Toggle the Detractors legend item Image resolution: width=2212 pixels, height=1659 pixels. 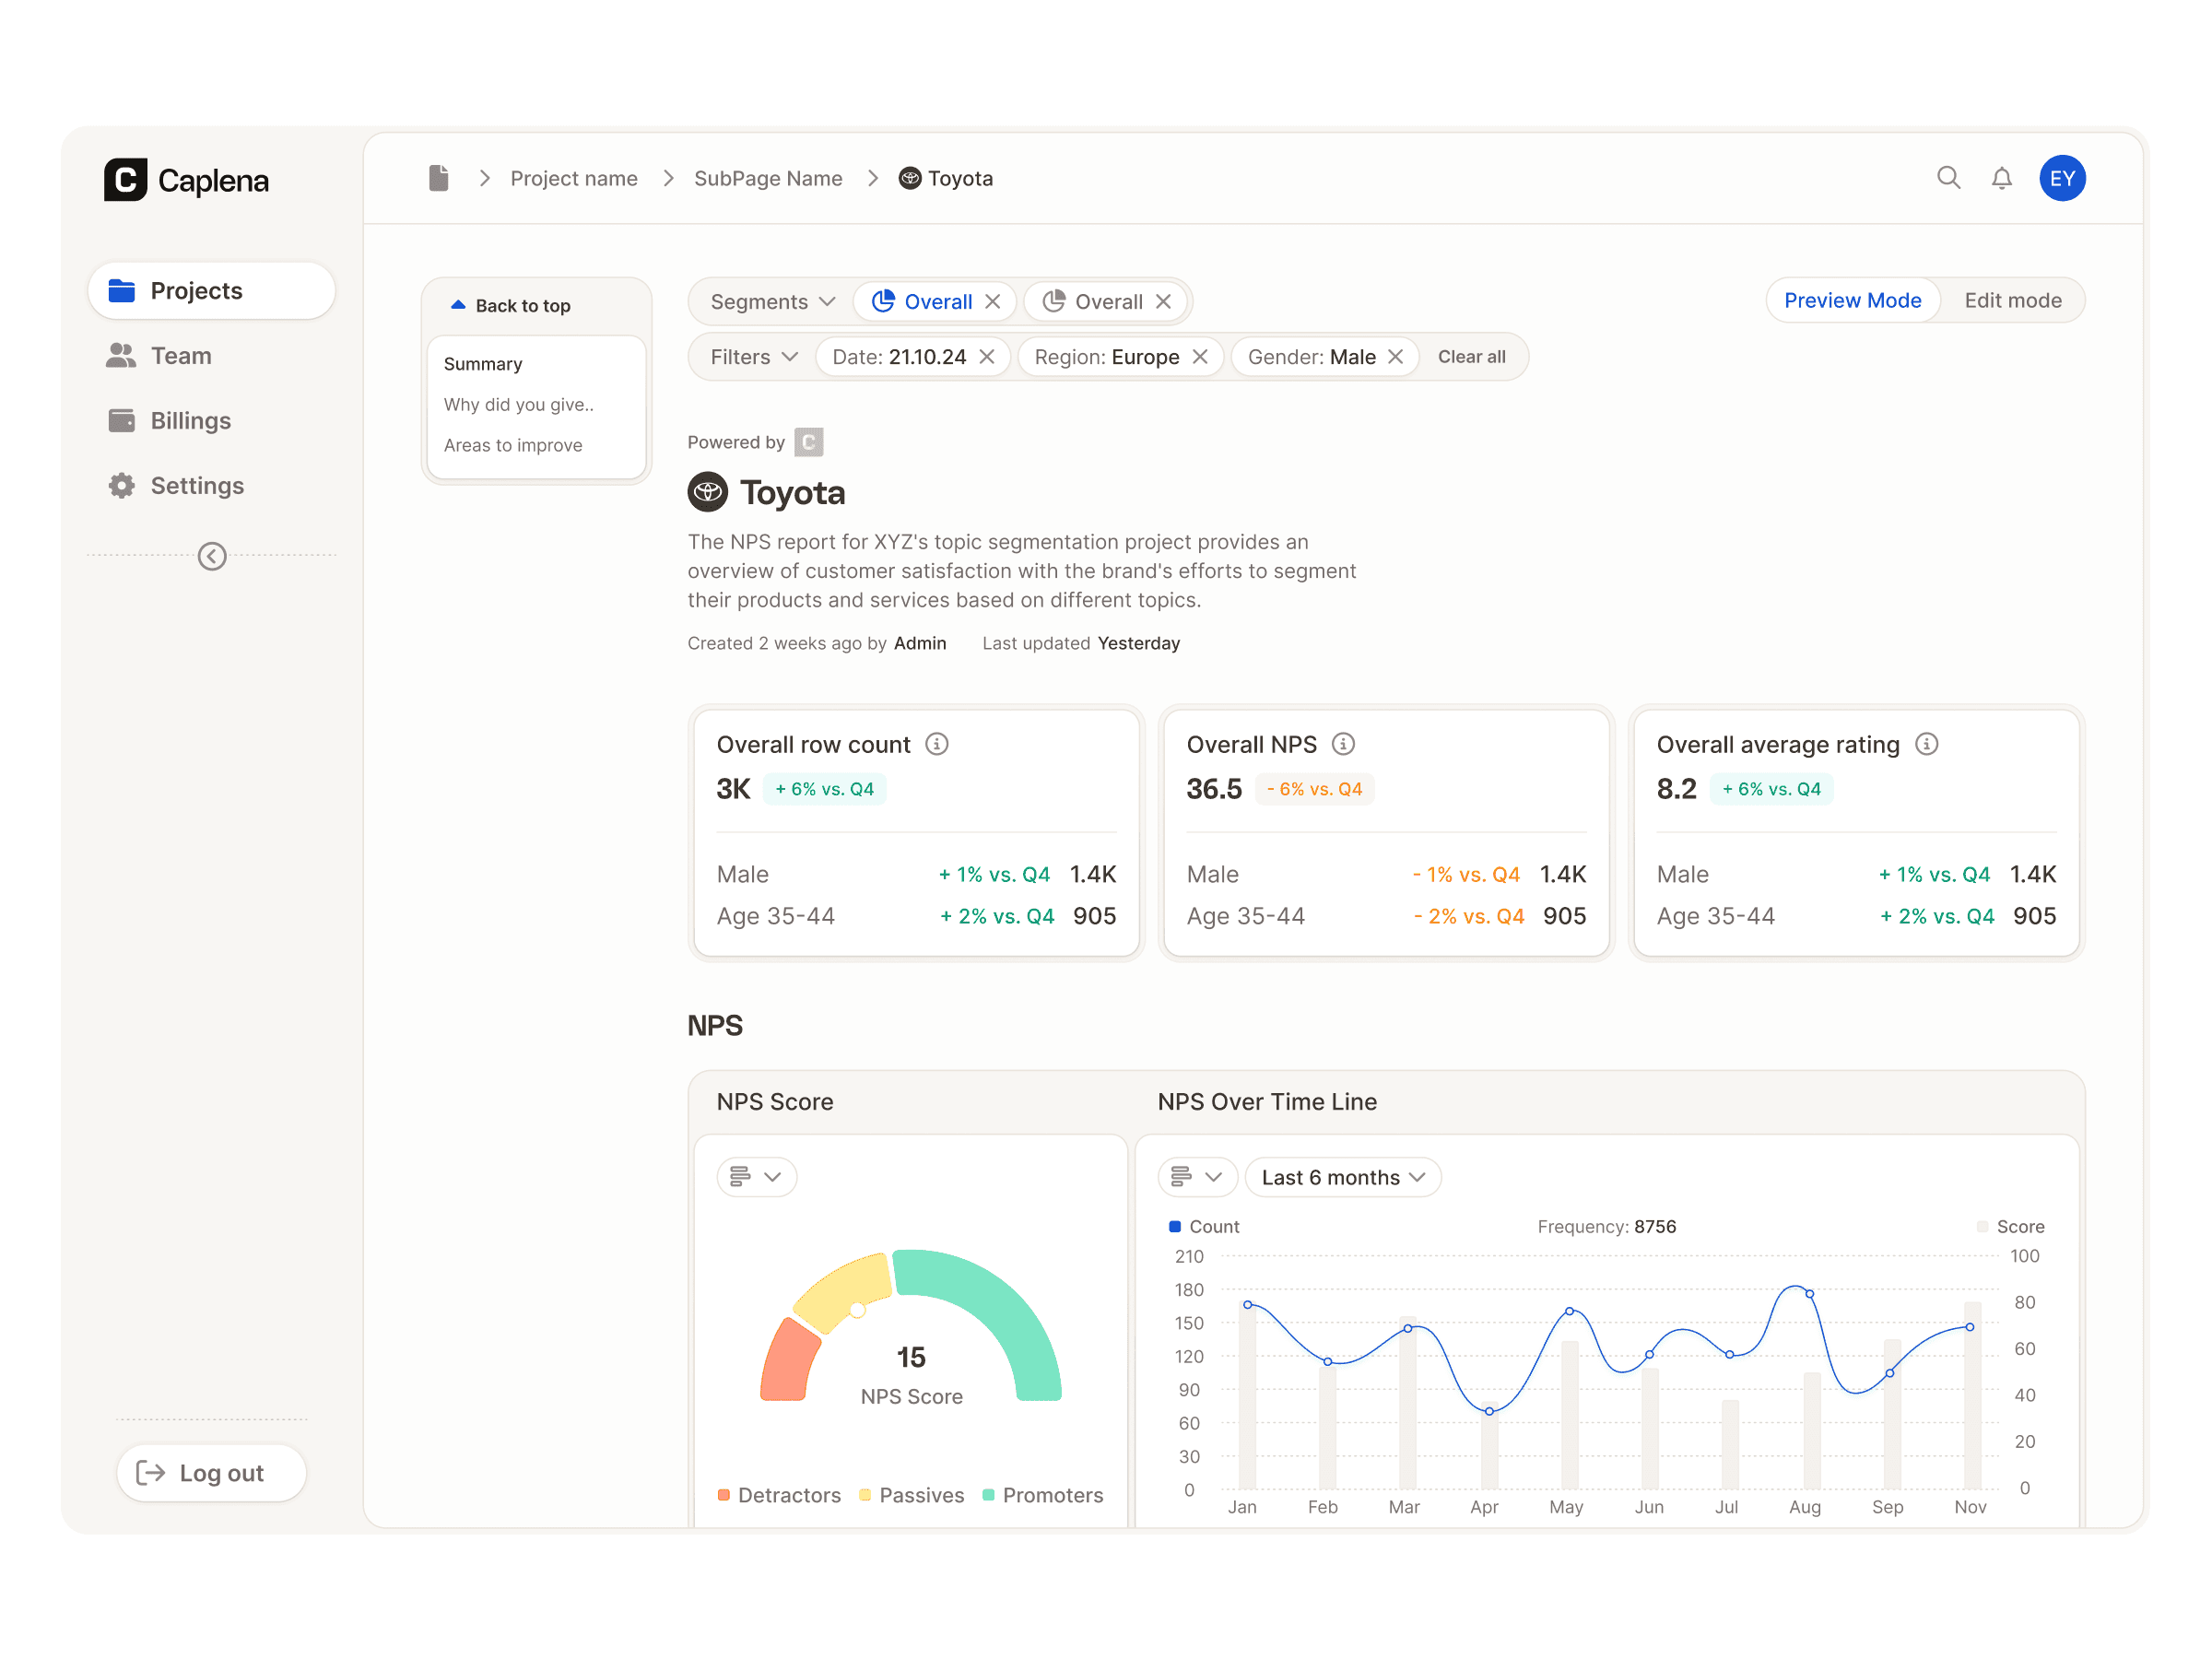click(779, 1495)
